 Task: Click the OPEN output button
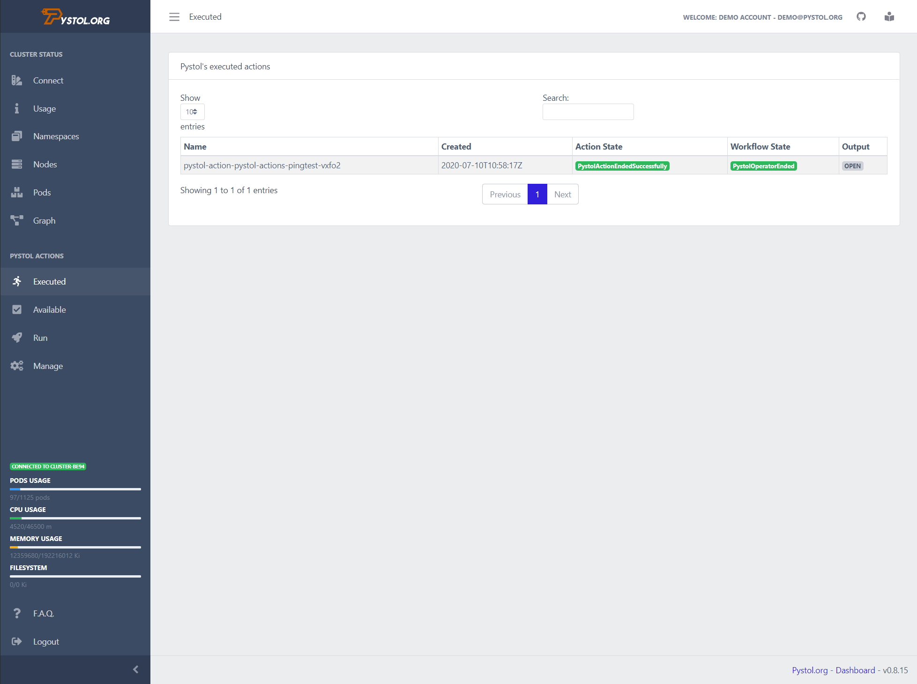tap(852, 166)
